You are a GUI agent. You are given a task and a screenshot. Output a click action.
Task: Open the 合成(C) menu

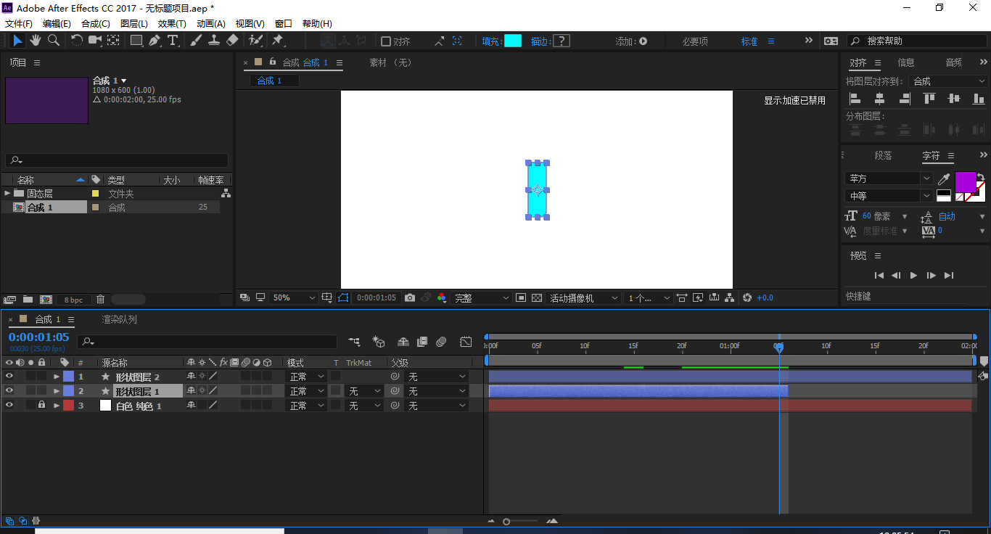[96, 24]
